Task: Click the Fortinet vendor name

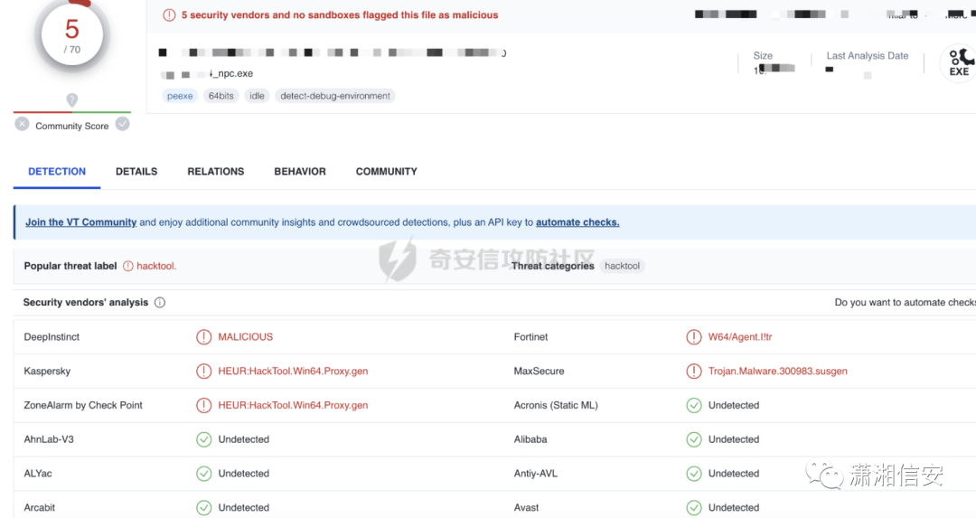Action: point(531,337)
